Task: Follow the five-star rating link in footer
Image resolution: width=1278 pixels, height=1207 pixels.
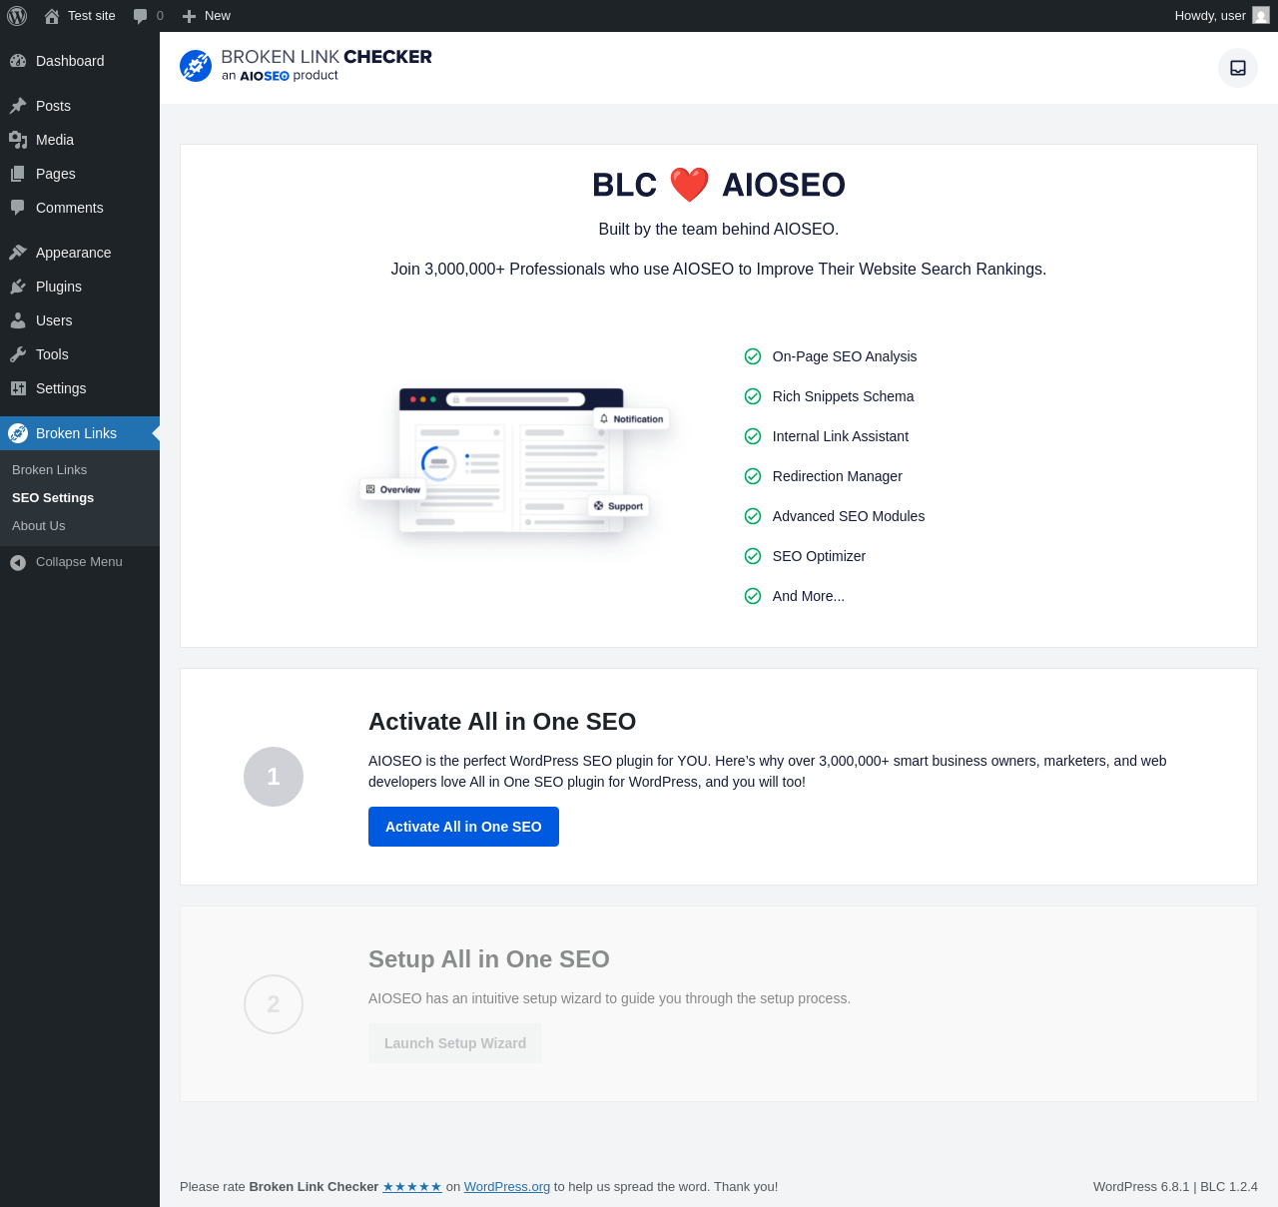Action: [x=412, y=1187]
